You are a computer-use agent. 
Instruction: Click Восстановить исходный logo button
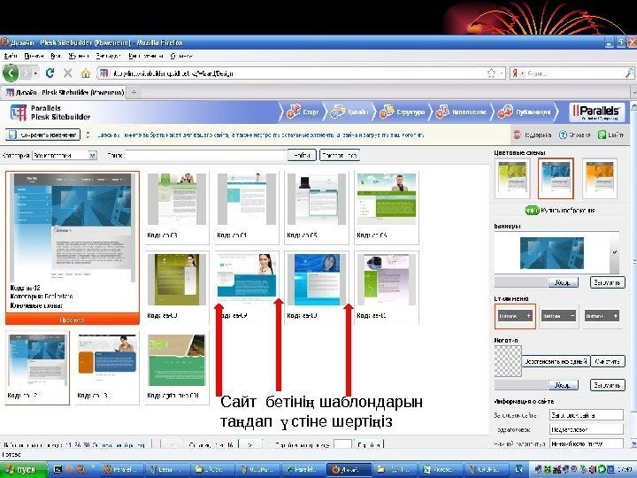(x=556, y=361)
